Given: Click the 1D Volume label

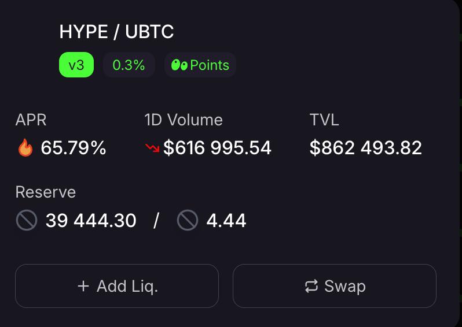Looking at the screenshot, I should [x=184, y=120].
